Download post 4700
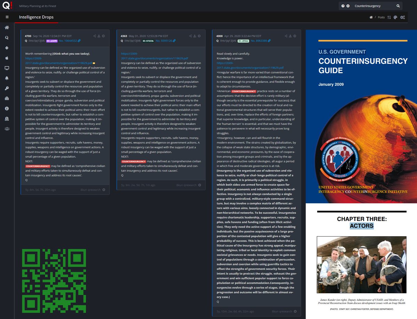Image resolution: width=417 pixels, height=319 pixels. (x=99, y=36)
